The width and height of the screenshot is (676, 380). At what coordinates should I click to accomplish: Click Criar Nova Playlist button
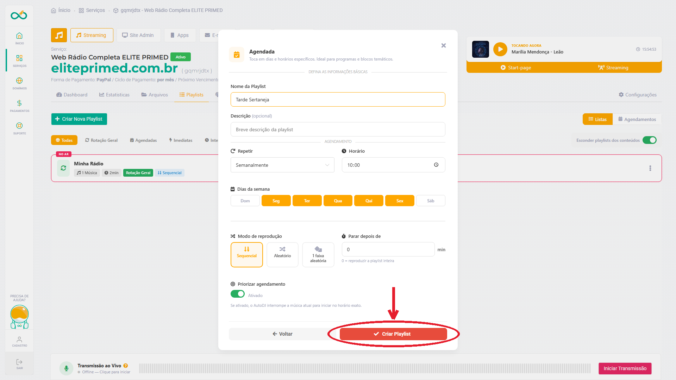point(79,119)
